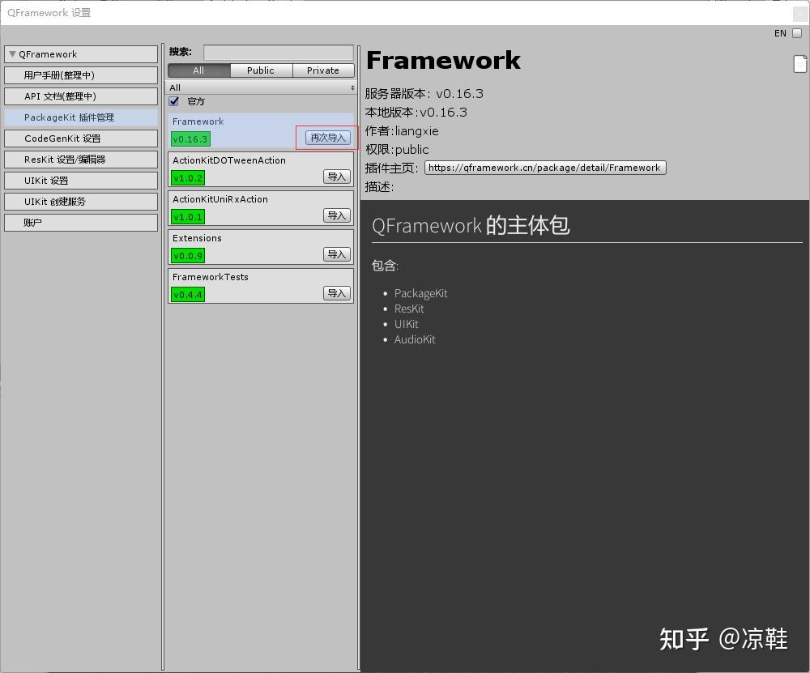Image resolution: width=810 pixels, height=673 pixels.
Task: Import the Extensions package
Action: [x=336, y=254]
